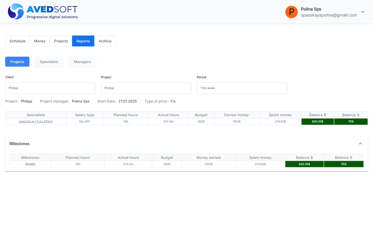Show the Specialists report view
373x232 pixels.
49,62
